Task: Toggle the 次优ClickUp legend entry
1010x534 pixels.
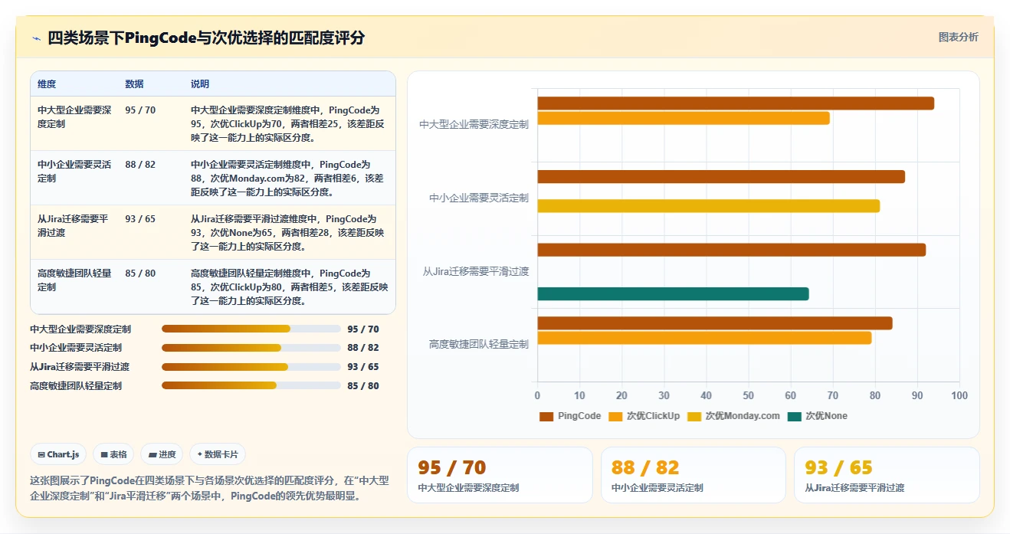Action: pos(644,416)
